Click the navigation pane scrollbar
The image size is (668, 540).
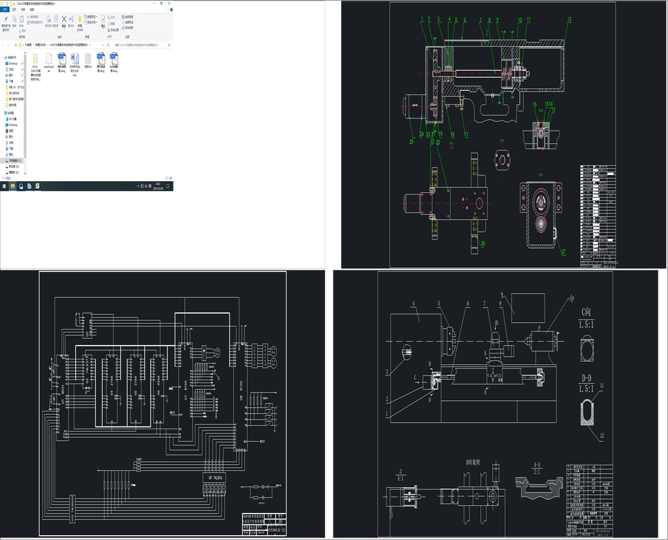(x=25, y=107)
